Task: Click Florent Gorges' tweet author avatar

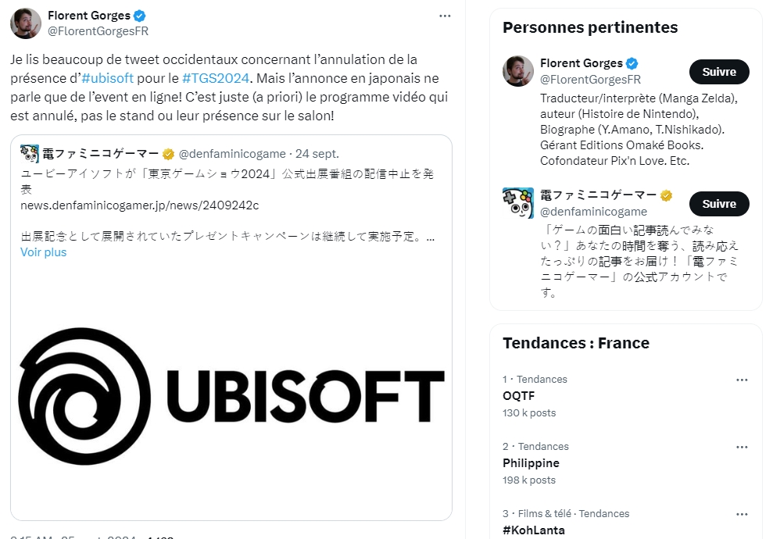Action: (26, 23)
